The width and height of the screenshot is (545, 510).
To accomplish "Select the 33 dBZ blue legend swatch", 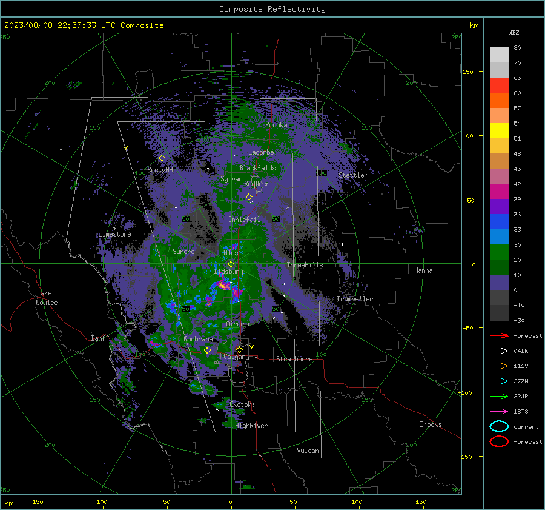I will [x=499, y=237].
